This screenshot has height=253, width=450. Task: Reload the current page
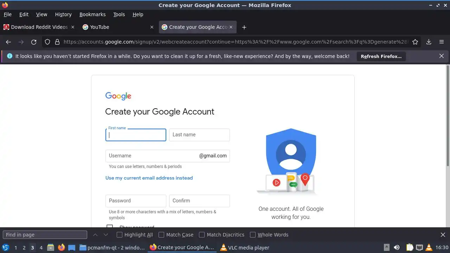coord(34,42)
